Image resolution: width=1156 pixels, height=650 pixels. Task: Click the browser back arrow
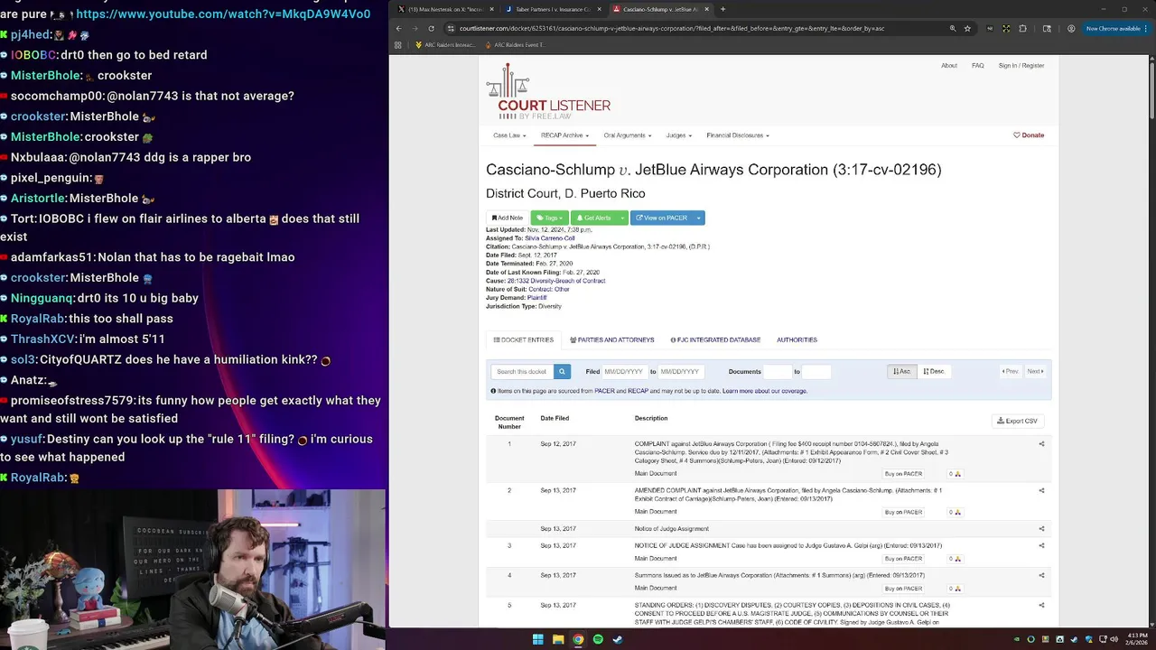(399, 28)
